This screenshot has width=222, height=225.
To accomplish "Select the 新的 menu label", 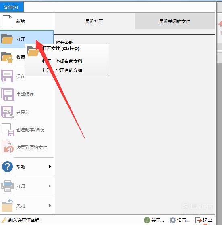I will point(21,21).
